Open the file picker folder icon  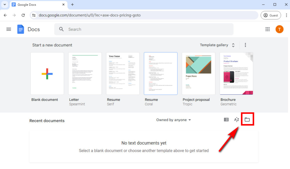[x=247, y=119]
